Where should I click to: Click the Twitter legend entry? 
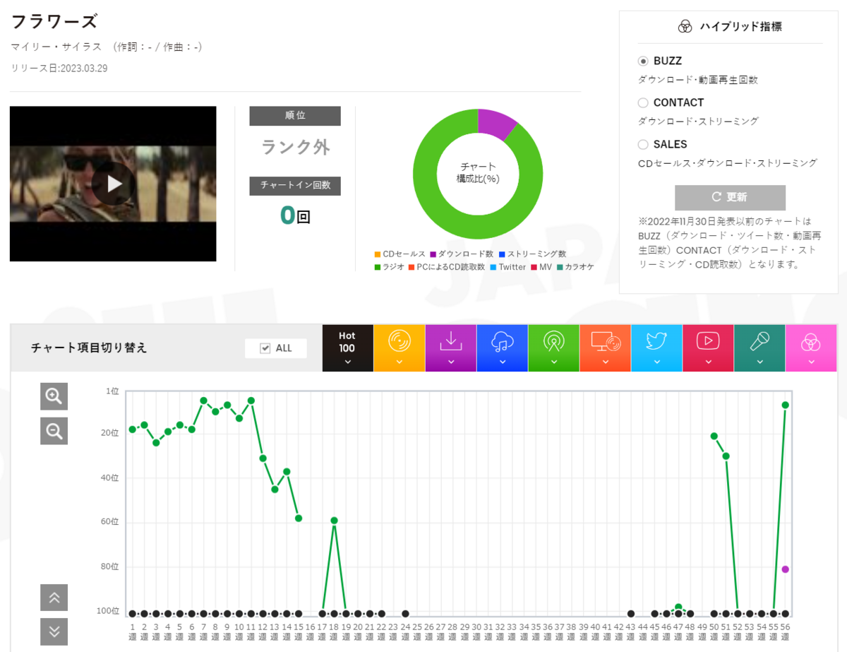507,267
